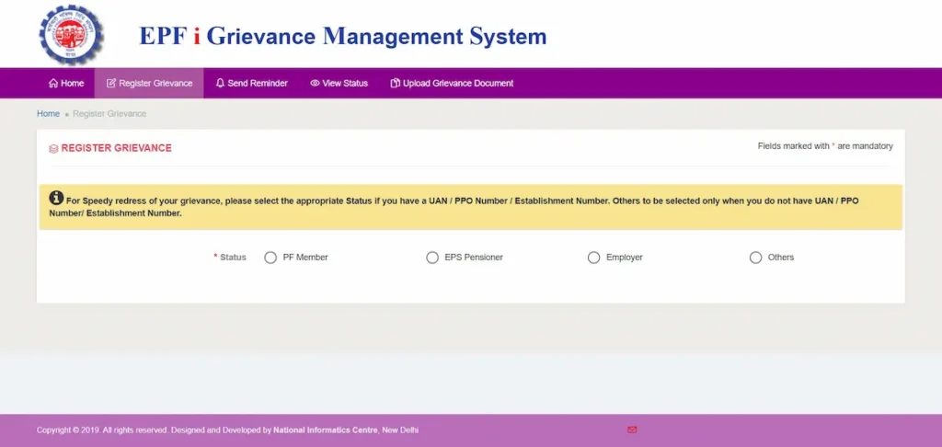Click the 'Fields marked with * are mandatory' text
Viewport: 942px width, 447px height.
pos(825,146)
